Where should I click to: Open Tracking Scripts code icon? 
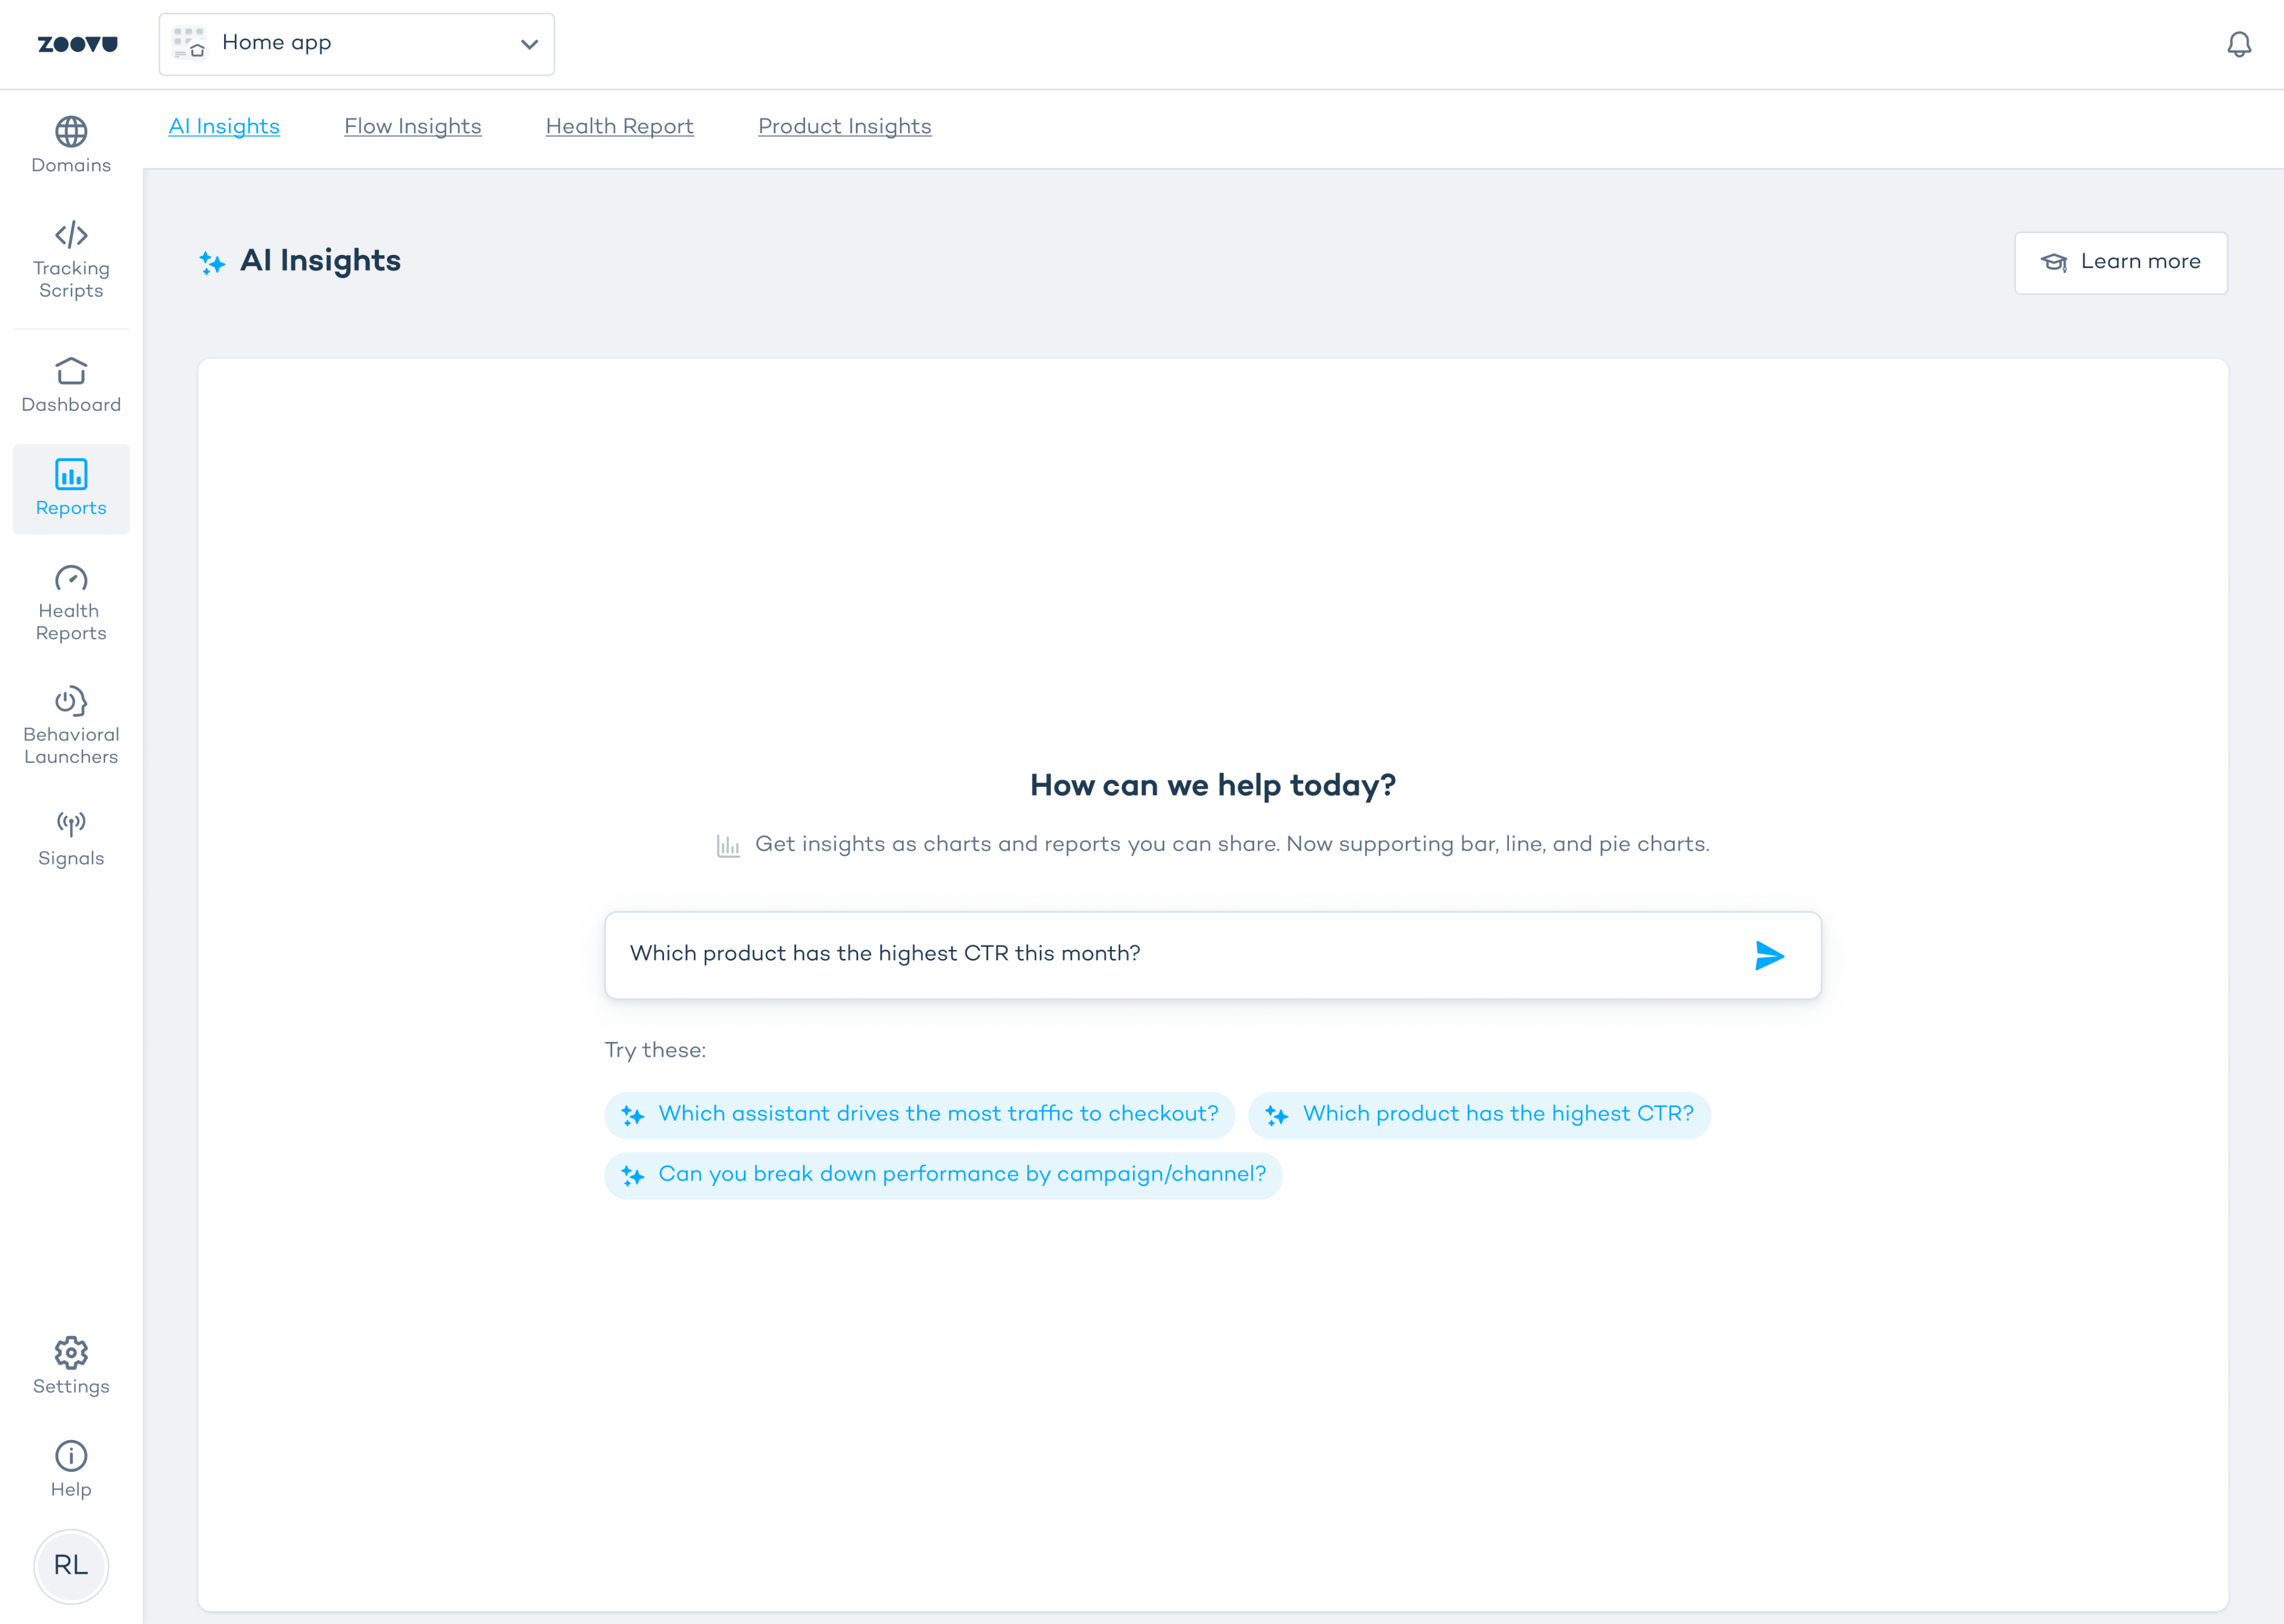[x=71, y=235]
